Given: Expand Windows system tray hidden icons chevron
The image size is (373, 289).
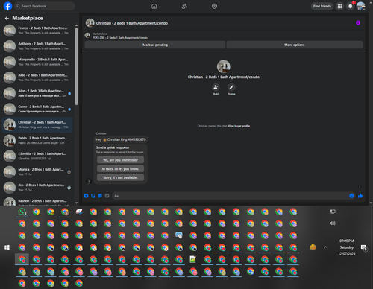Looking at the screenshot, I should pyautogui.click(x=326, y=247).
